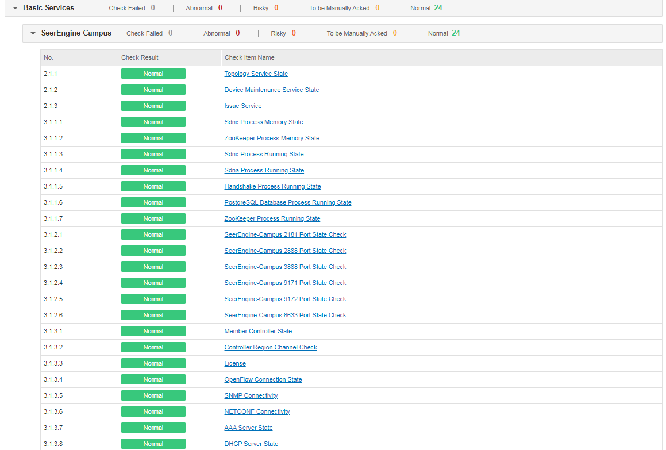The width and height of the screenshot is (666, 450).
Task: Click Normal badge for row 3.1.1.2
Action: click(x=153, y=138)
